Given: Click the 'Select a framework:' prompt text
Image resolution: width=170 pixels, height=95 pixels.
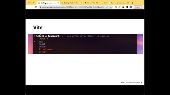Looking at the screenshot, I should [x=48, y=36].
